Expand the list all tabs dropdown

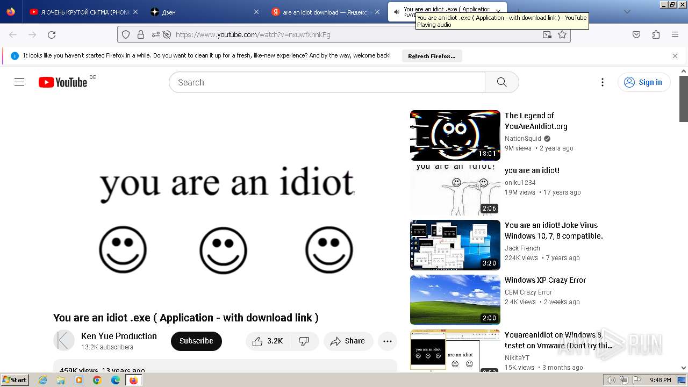pos(627,12)
